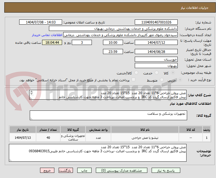Click the resize handle of گروه کالا box
The width and height of the screenshot is (216, 178).
(x=31, y=119)
